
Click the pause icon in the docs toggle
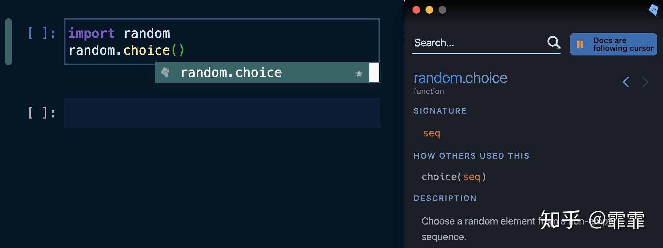tap(580, 44)
